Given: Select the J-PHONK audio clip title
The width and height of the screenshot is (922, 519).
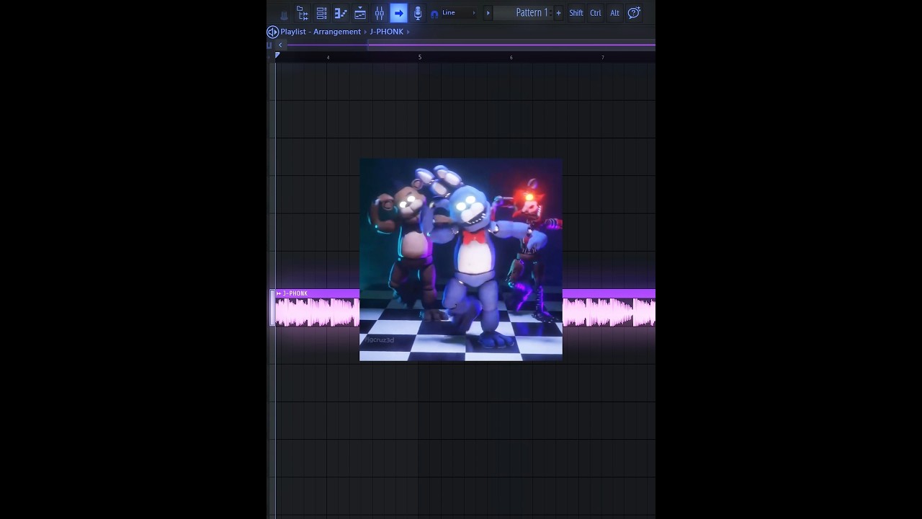Looking at the screenshot, I should (x=295, y=293).
